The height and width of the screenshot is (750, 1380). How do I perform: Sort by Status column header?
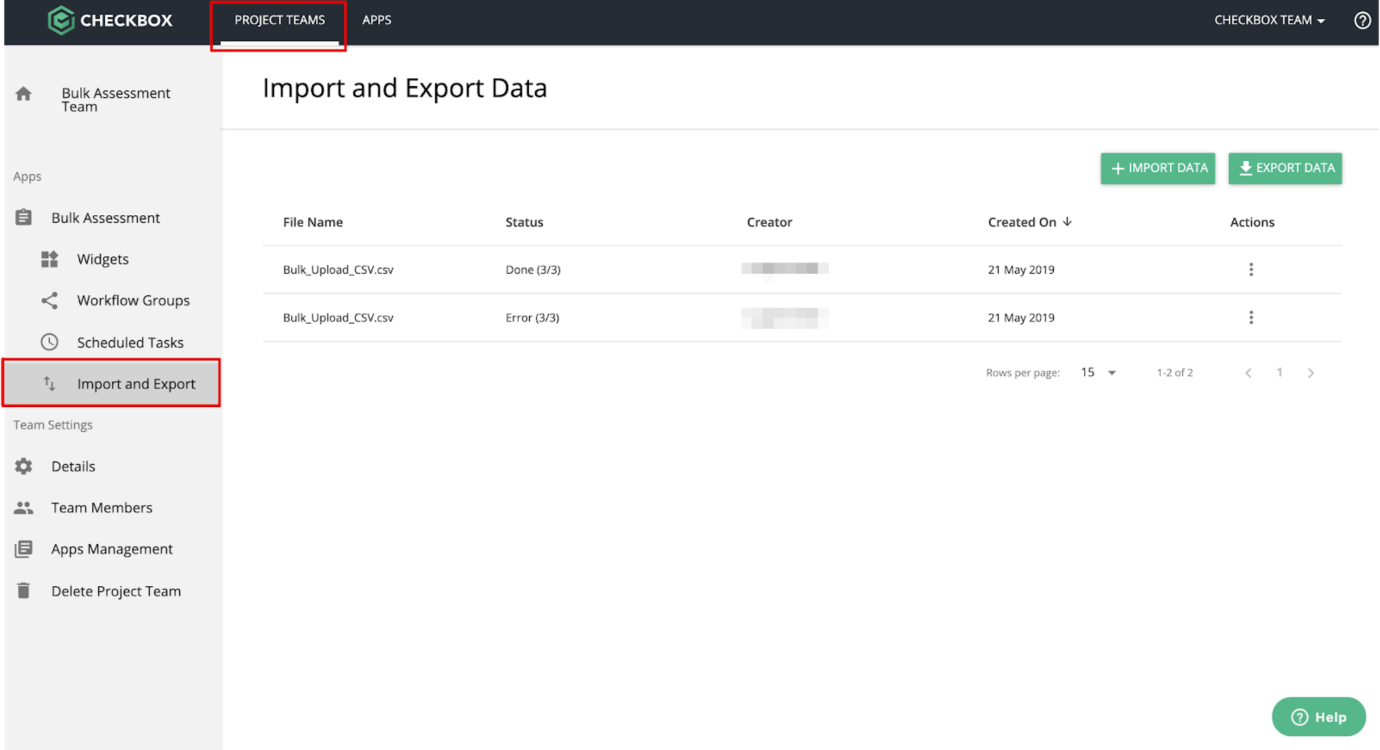click(524, 222)
